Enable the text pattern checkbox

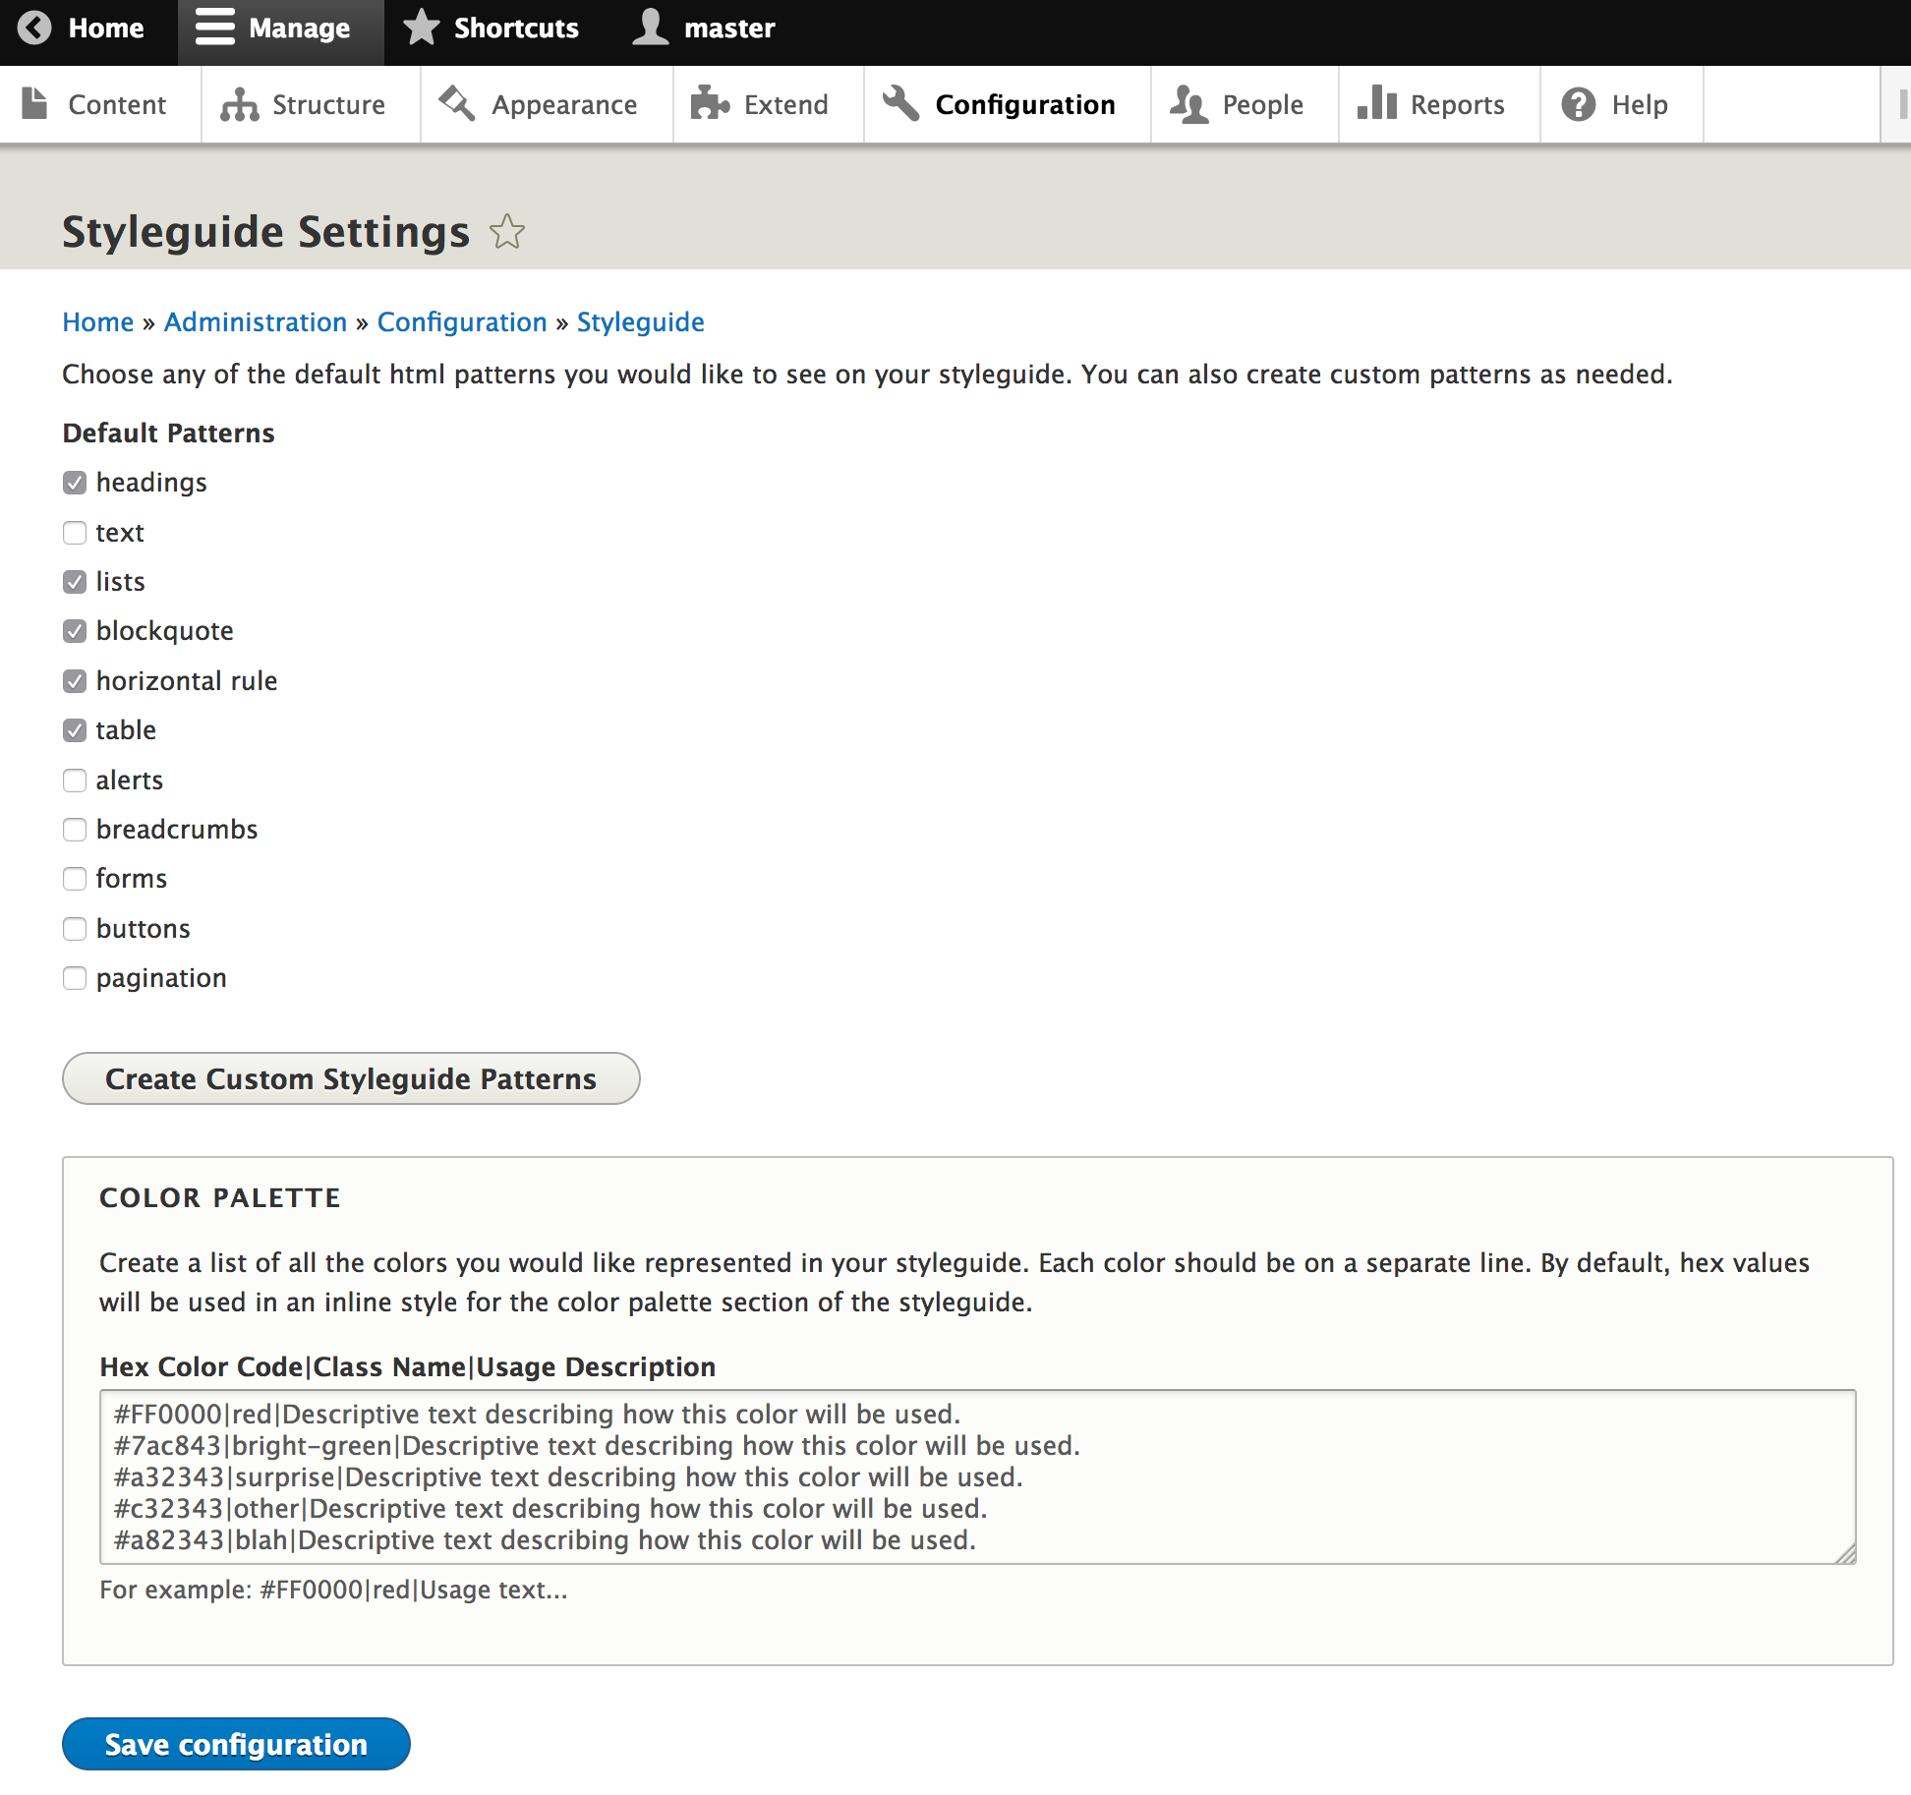click(x=75, y=532)
